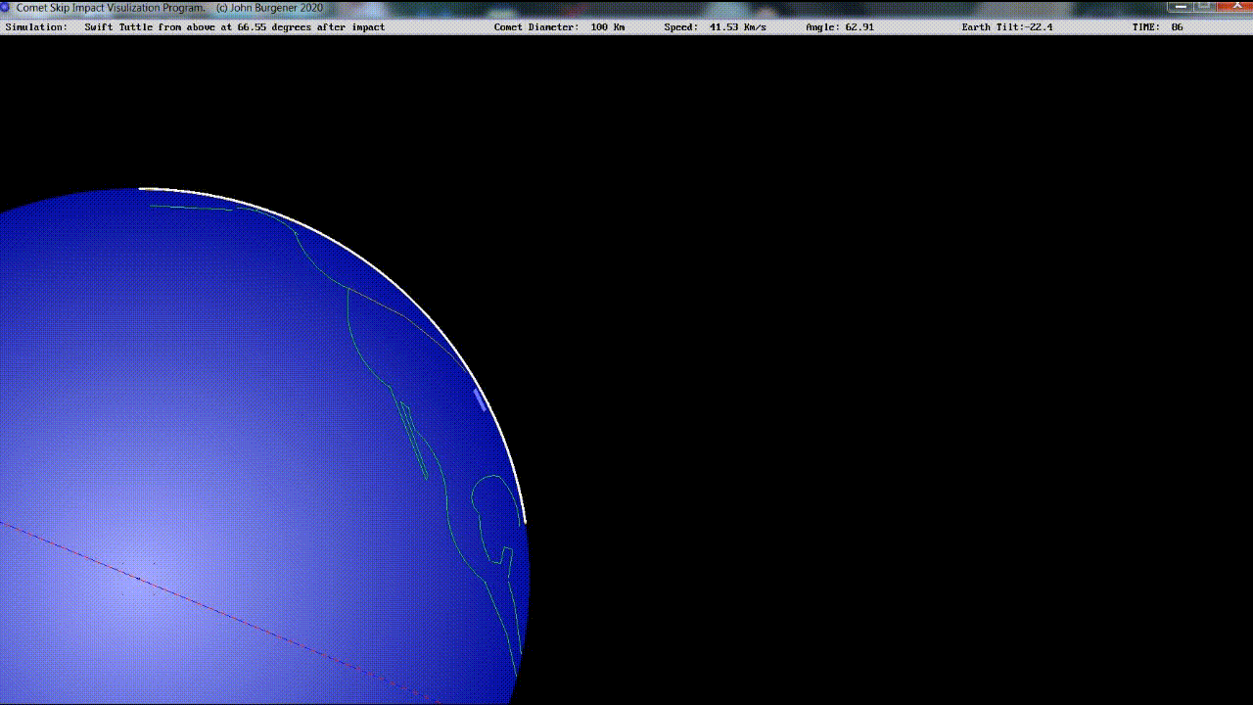Maximize the simulation window
This screenshot has width=1253, height=705.
coord(1204,6)
